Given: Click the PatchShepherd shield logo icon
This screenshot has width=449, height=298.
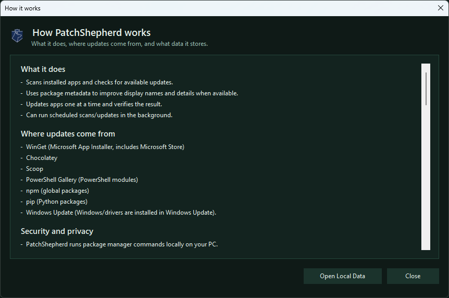Looking at the screenshot, I should (x=17, y=36).
